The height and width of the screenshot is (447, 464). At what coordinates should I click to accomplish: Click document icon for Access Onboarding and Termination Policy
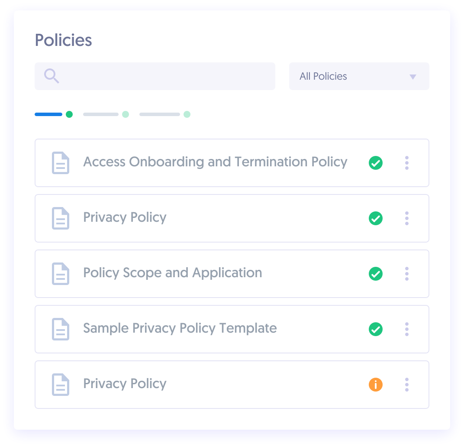61,163
